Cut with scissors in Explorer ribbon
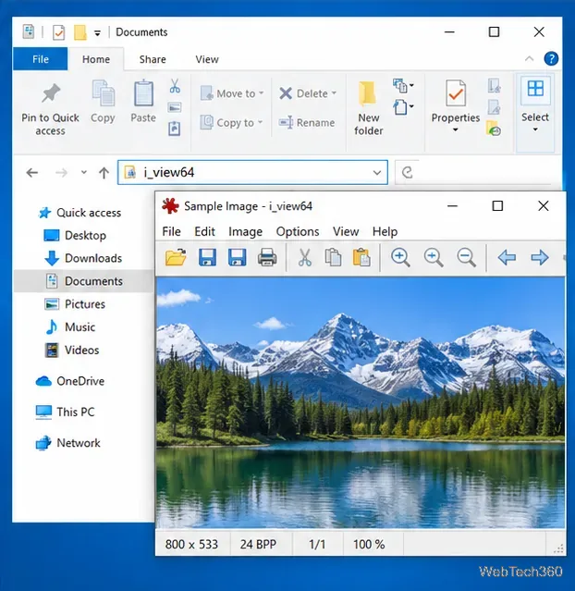The image size is (575, 591). (x=175, y=86)
